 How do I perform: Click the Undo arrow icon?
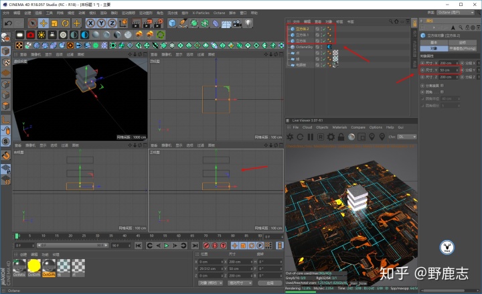click(x=8, y=23)
